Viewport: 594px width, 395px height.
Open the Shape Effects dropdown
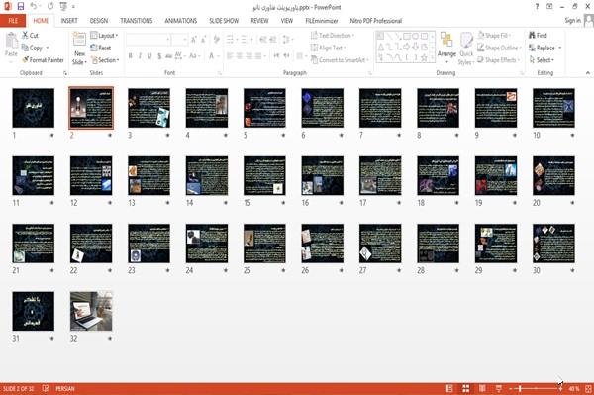tap(498, 60)
